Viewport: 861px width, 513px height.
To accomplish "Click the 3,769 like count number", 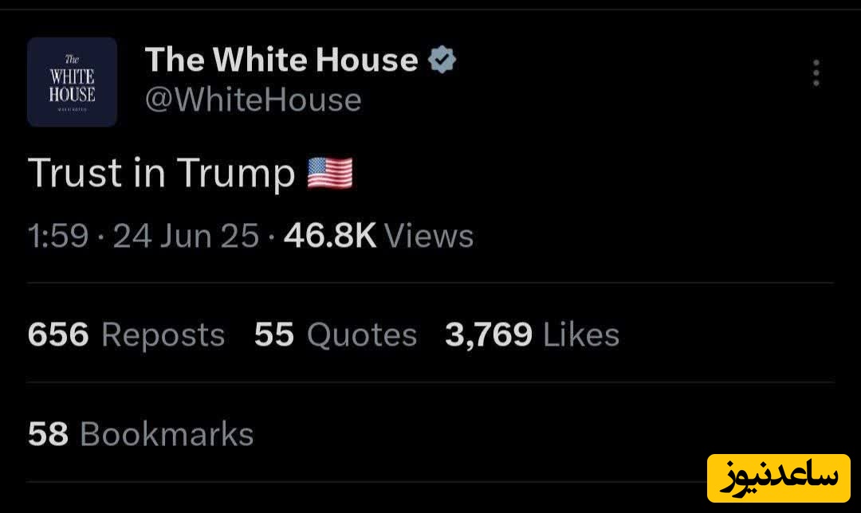I will 489,335.
